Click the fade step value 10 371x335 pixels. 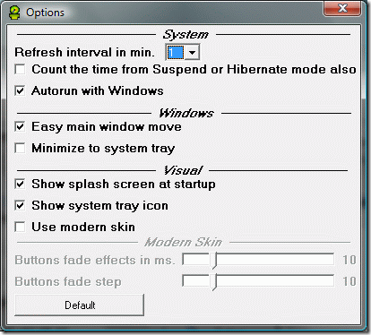[349, 281]
